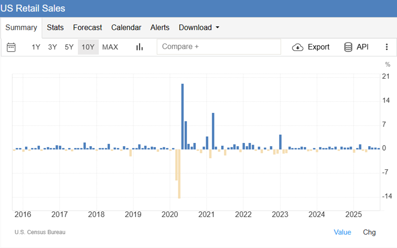Click the cloud download Export icon

(x=298, y=47)
